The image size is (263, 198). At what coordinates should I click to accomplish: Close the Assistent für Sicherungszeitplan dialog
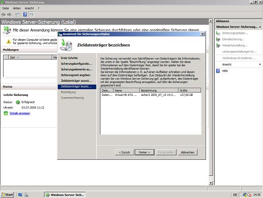click(202, 34)
